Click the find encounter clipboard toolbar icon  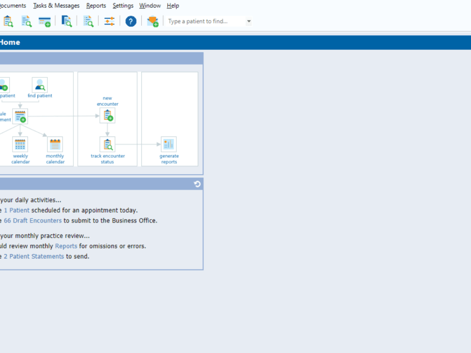click(x=8, y=21)
